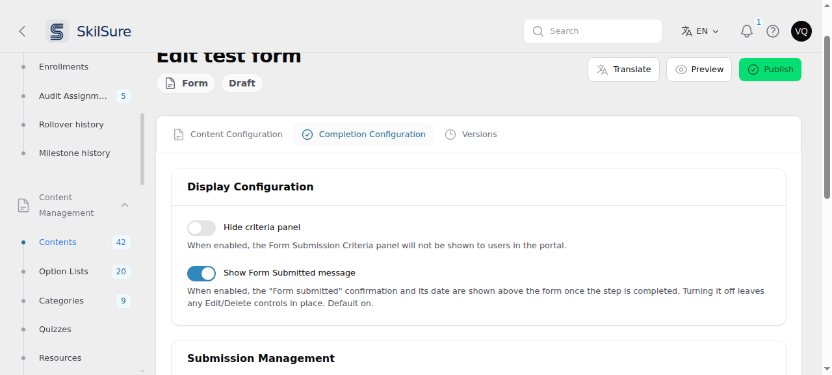Click the Preview button

coord(699,70)
